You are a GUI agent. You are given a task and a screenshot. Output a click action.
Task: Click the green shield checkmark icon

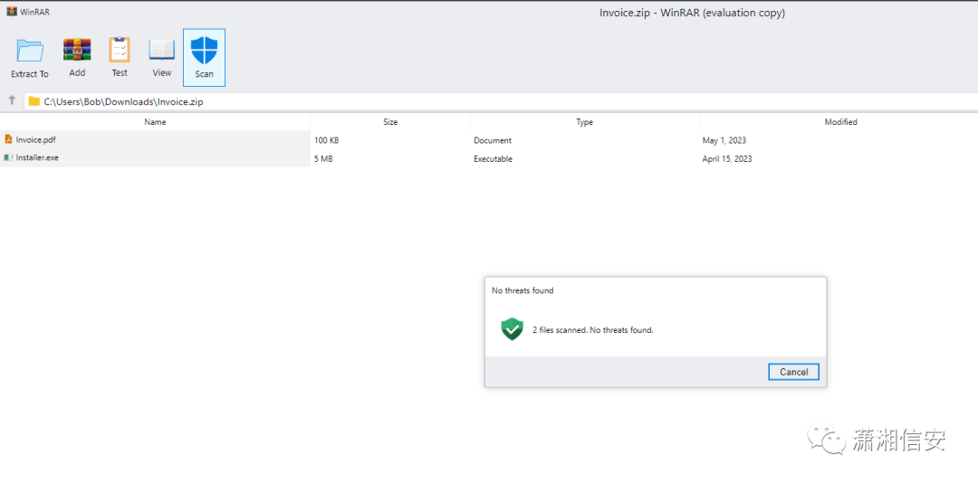[512, 329]
